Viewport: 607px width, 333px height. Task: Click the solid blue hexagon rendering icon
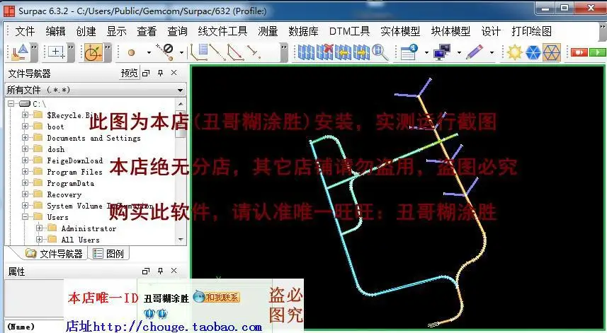click(x=533, y=52)
